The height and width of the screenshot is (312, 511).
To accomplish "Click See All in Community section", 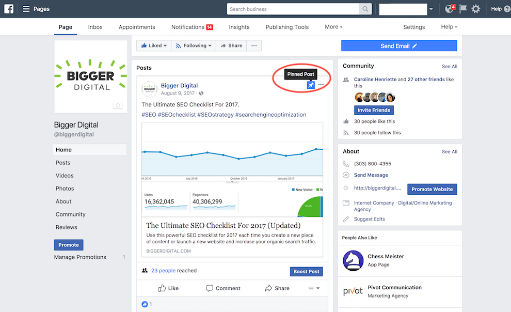I will point(450,67).
